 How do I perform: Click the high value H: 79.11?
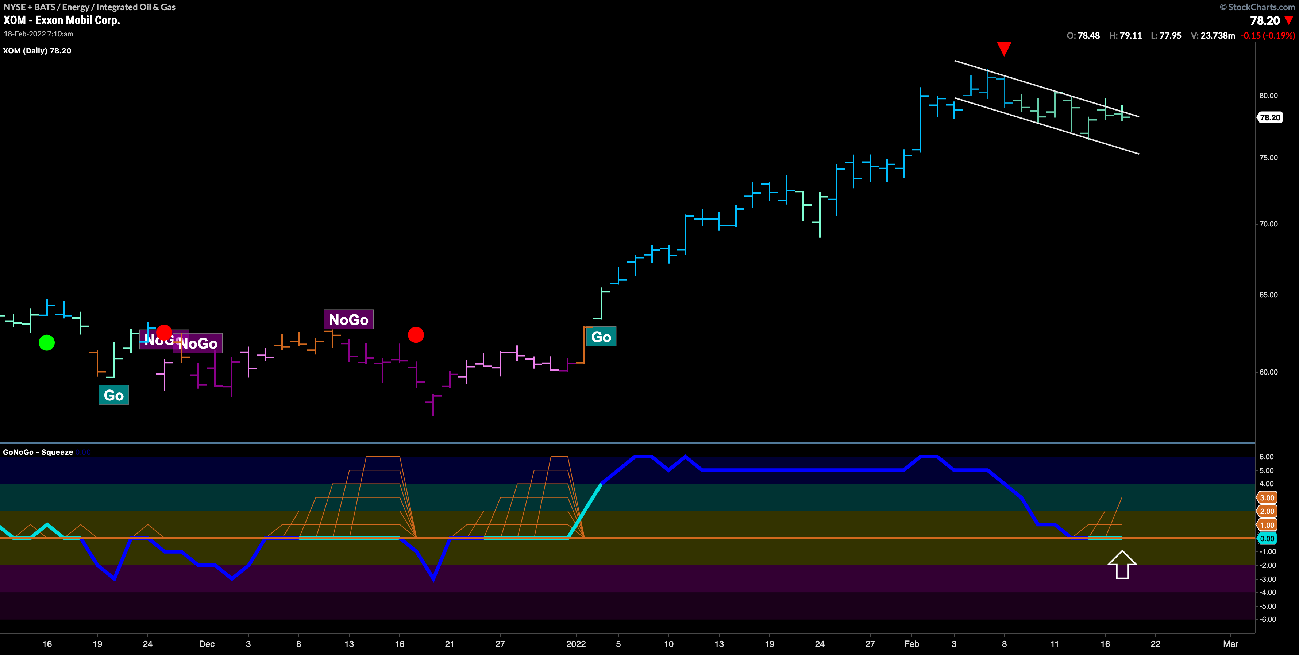click(1126, 35)
